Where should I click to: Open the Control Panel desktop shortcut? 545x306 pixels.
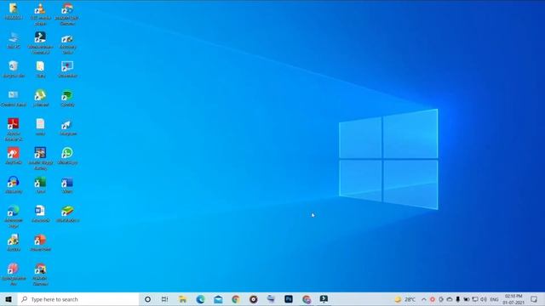coord(14,99)
